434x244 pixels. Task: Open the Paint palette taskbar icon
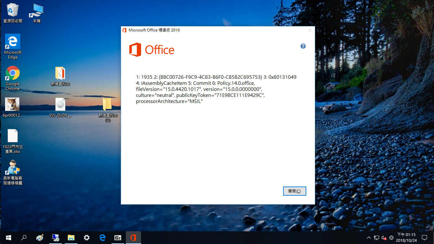(x=39, y=238)
